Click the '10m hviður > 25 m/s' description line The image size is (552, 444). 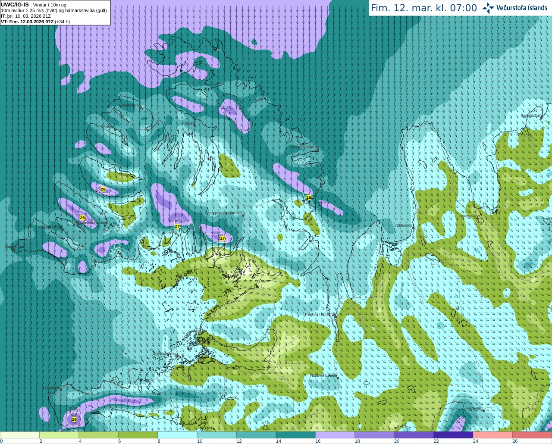54,10
